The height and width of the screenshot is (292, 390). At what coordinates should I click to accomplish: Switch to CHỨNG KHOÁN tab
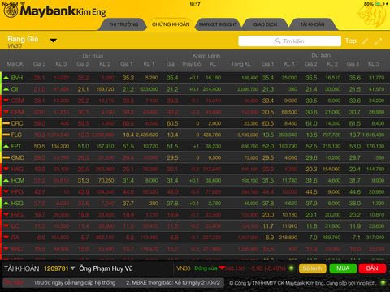click(171, 24)
